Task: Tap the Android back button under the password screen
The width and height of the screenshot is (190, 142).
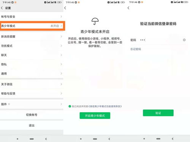Action: point(173,139)
